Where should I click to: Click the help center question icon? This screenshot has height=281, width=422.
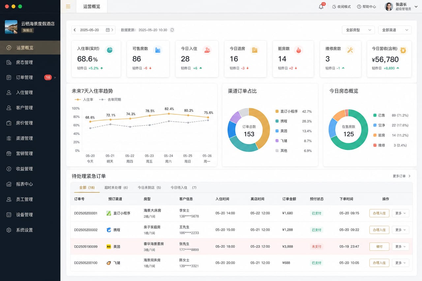tap(359, 7)
